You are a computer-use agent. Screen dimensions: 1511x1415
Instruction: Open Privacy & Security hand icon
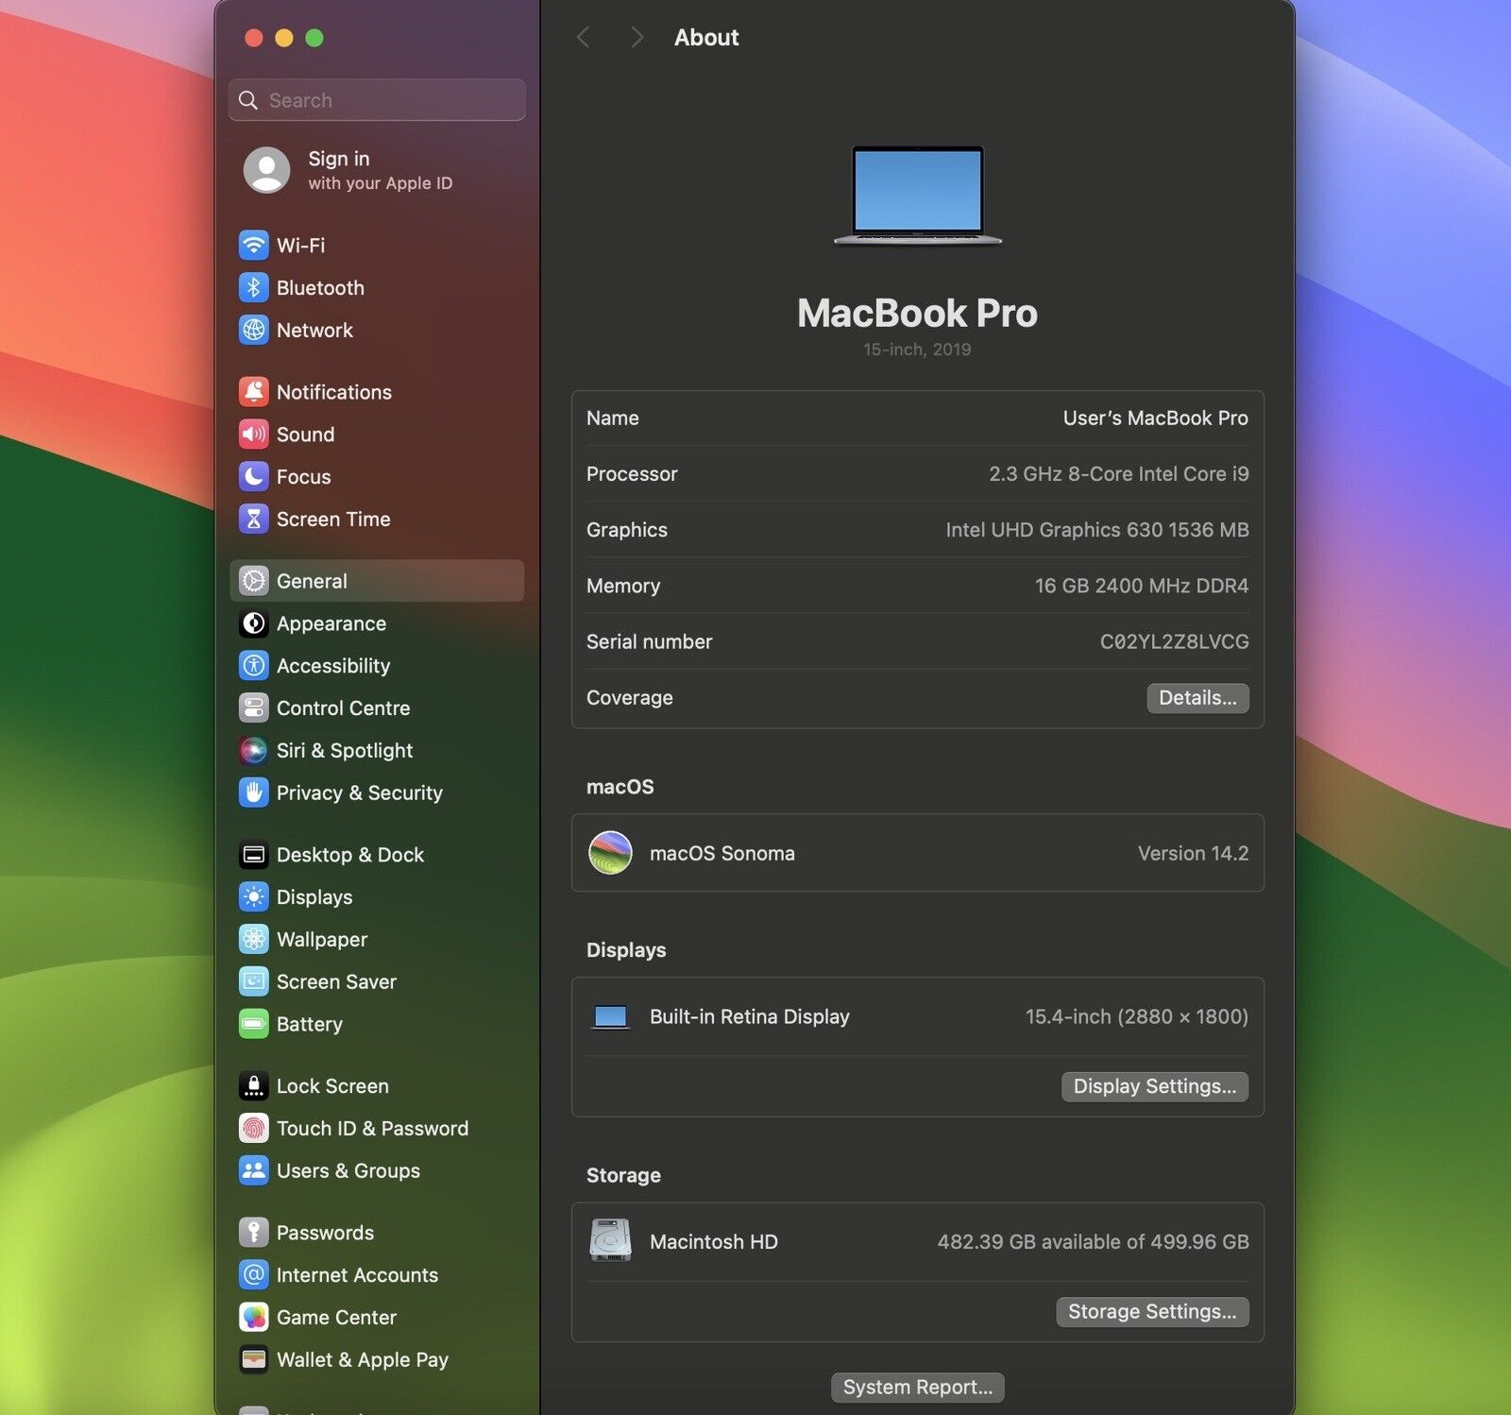[x=253, y=793]
